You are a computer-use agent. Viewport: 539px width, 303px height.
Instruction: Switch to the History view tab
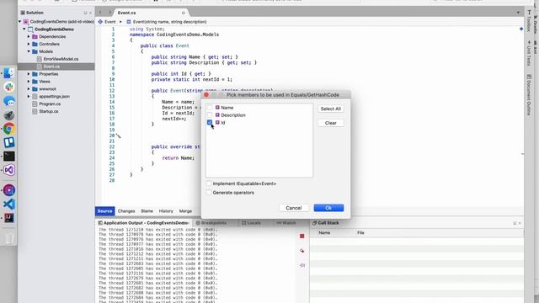(166, 211)
